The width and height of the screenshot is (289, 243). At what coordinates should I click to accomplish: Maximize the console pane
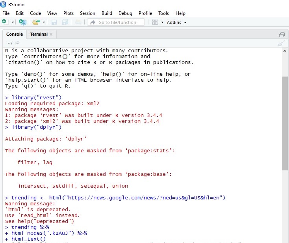tap(282, 35)
